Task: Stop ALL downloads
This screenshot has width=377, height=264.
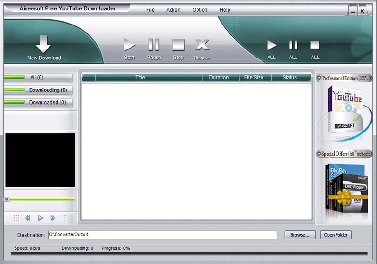Action: pos(315,45)
